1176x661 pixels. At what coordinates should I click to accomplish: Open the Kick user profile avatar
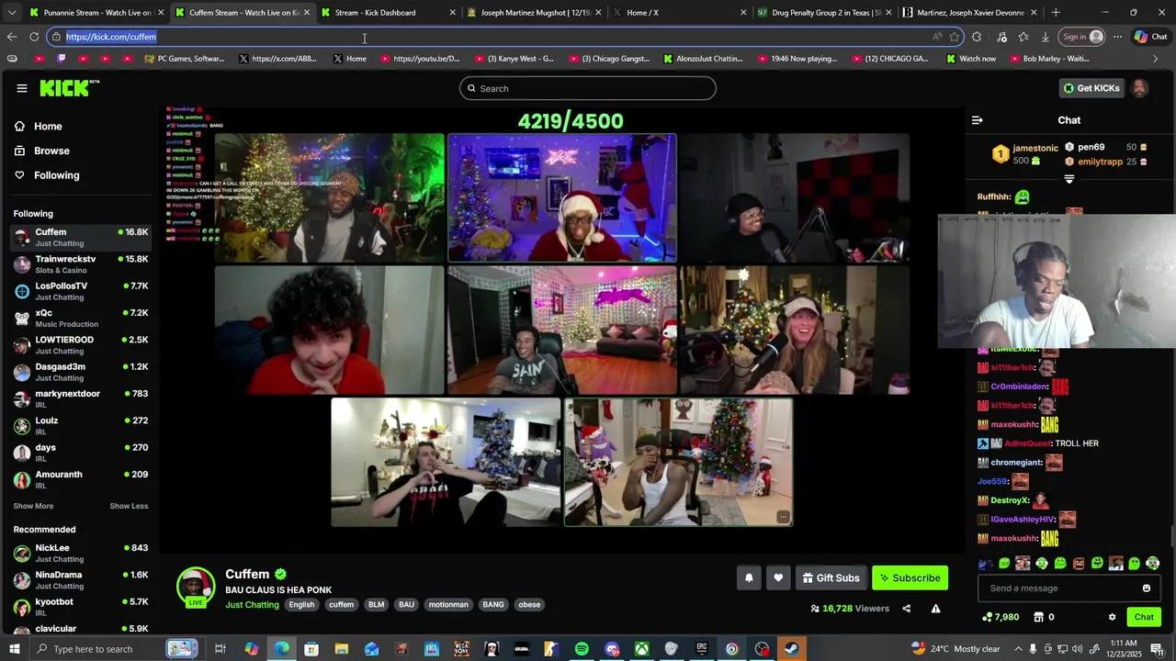(x=1139, y=88)
